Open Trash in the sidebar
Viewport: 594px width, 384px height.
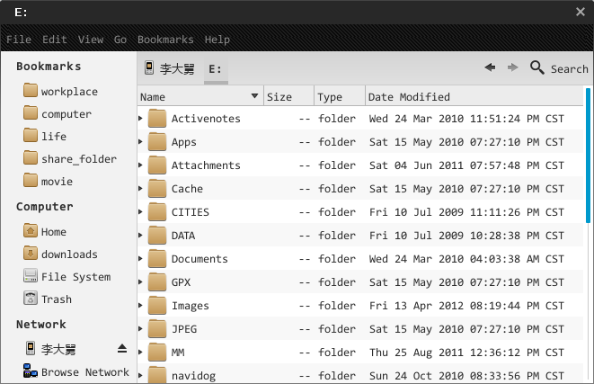56,299
